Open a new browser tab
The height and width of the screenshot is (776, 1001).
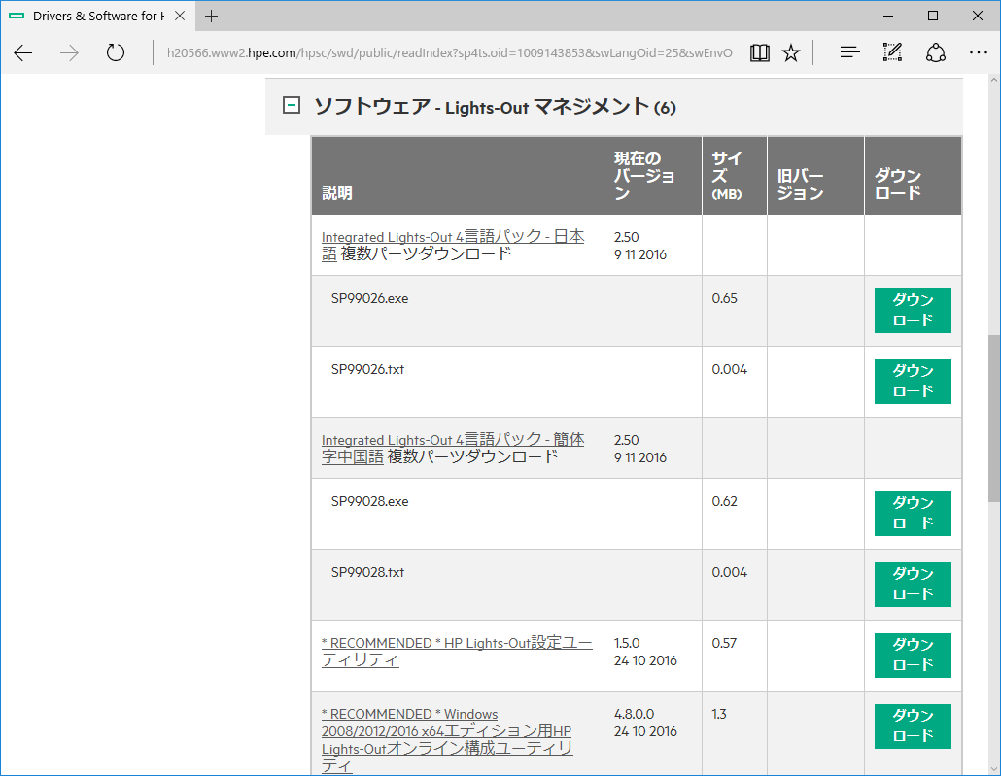tap(211, 16)
